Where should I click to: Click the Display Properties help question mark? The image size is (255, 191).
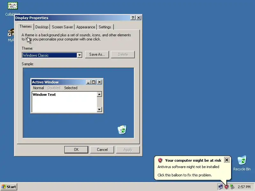pos(133,18)
